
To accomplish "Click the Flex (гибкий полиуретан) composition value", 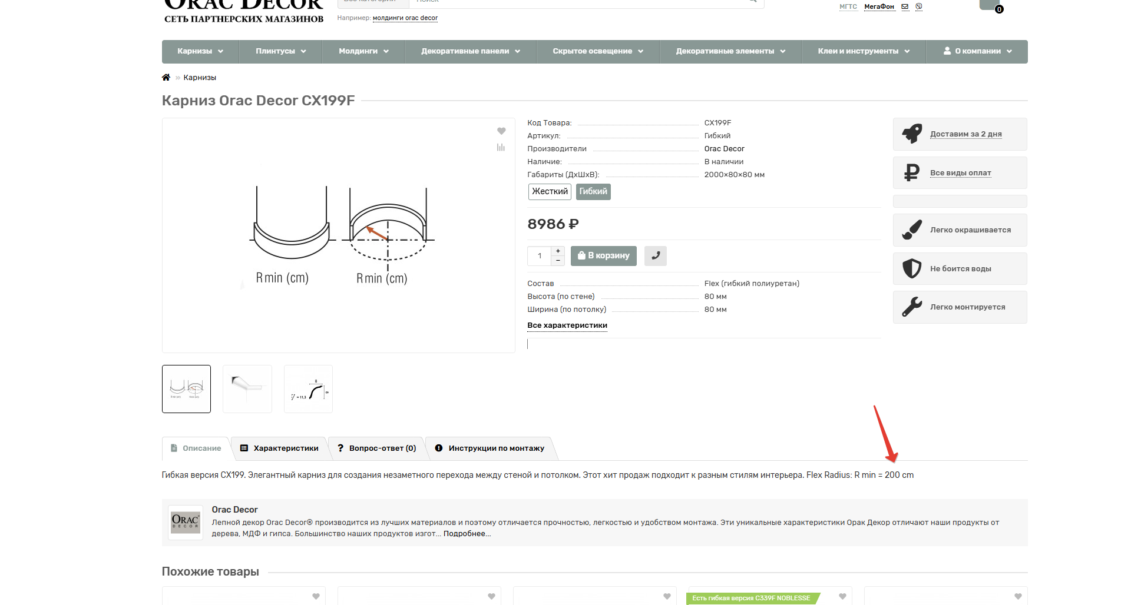I will 752,284.
